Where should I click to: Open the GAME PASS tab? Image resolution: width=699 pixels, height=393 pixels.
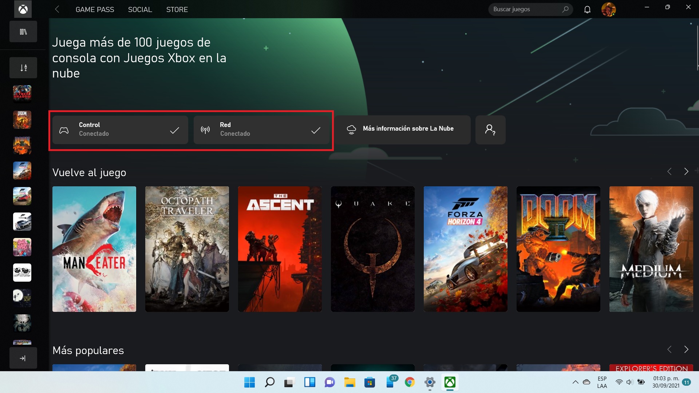(95, 9)
